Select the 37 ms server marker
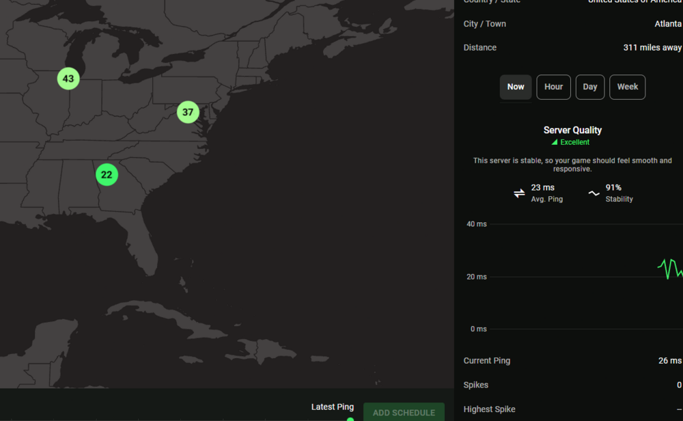Screen dimensions: 683x421 (188, 112)
